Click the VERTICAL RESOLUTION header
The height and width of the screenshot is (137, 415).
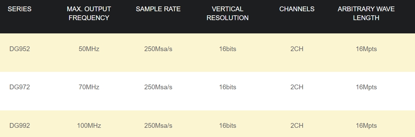tap(228, 14)
